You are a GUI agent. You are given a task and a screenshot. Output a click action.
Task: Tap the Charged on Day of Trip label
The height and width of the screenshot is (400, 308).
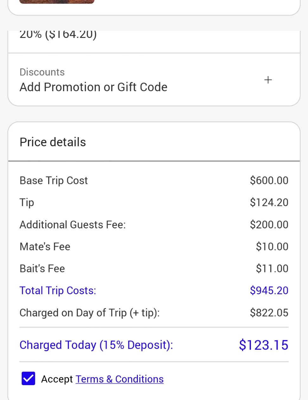point(90,313)
